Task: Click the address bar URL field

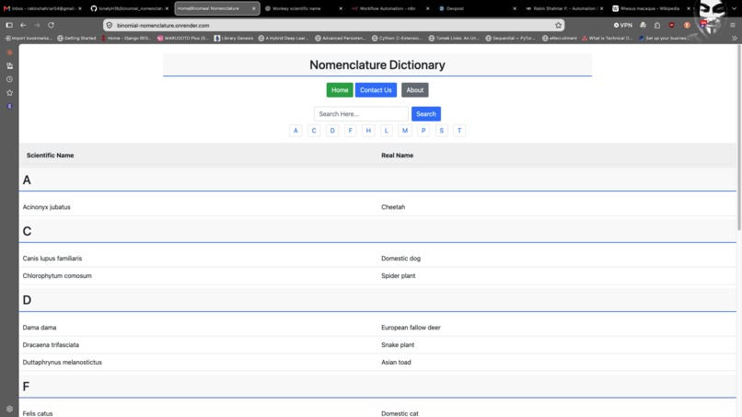Action: pyautogui.click(x=331, y=25)
